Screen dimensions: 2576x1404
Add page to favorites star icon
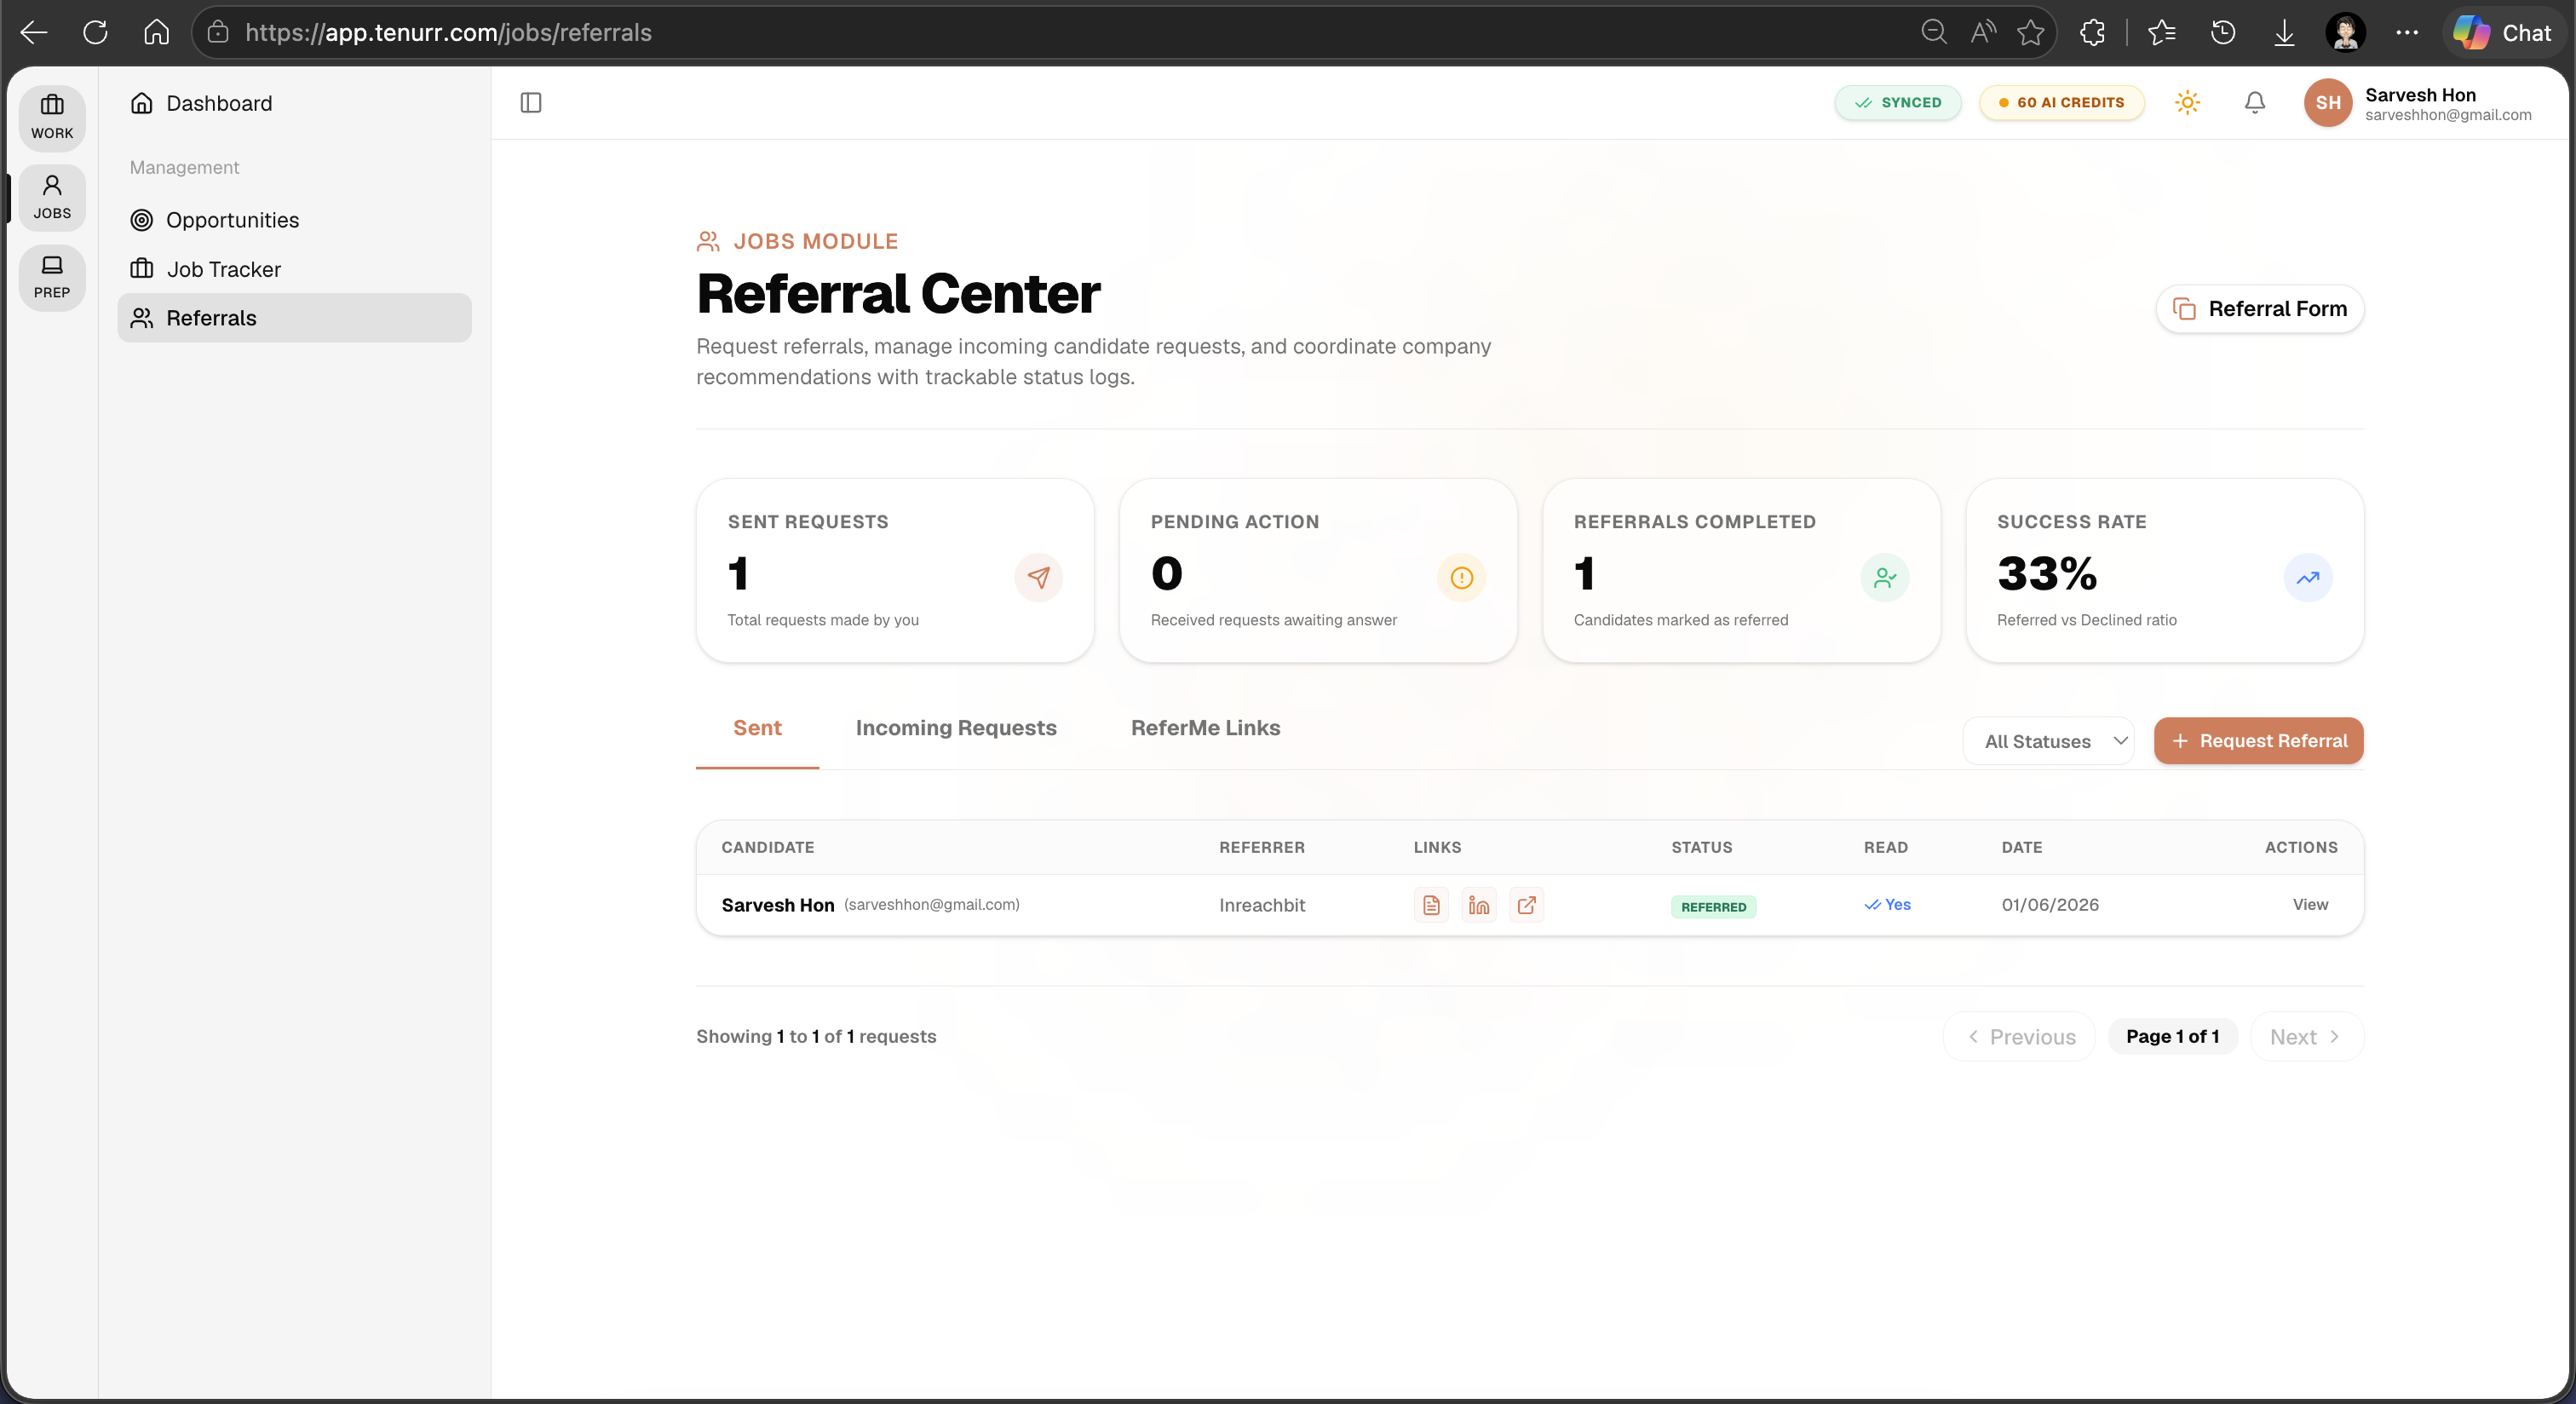(x=2030, y=33)
